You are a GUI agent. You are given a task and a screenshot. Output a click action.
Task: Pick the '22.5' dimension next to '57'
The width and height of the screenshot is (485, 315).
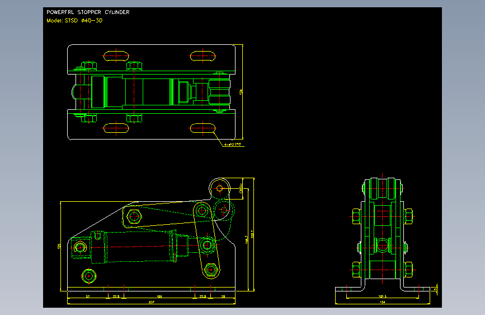pos(116,297)
